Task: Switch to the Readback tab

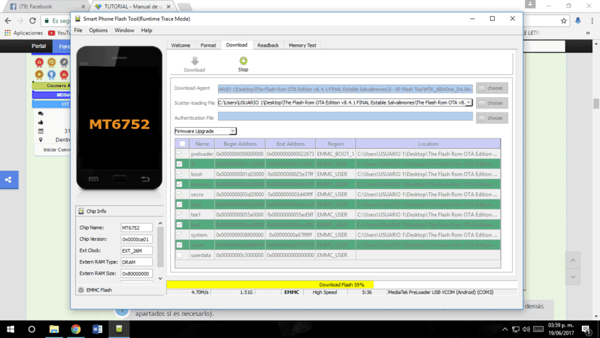Action: coord(268,45)
